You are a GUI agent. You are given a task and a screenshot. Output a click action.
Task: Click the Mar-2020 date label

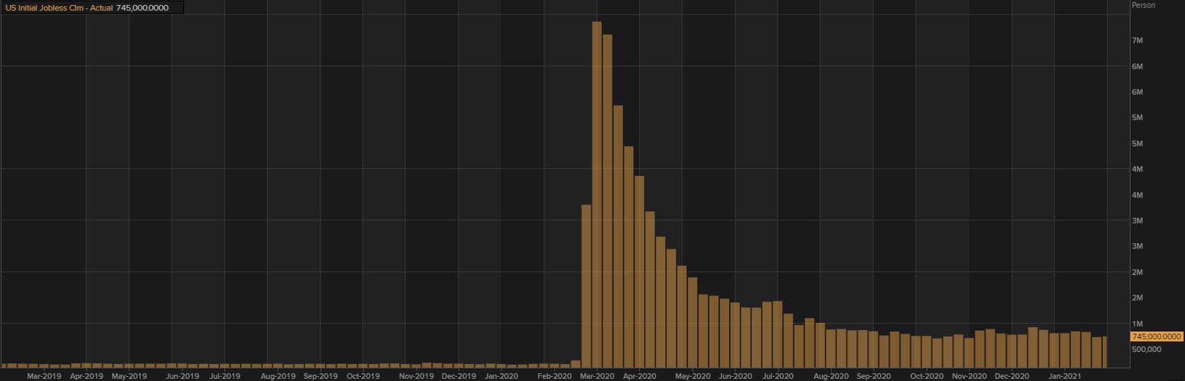[597, 376]
